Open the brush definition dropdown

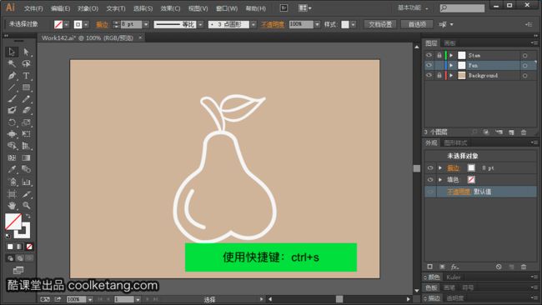[x=253, y=24]
